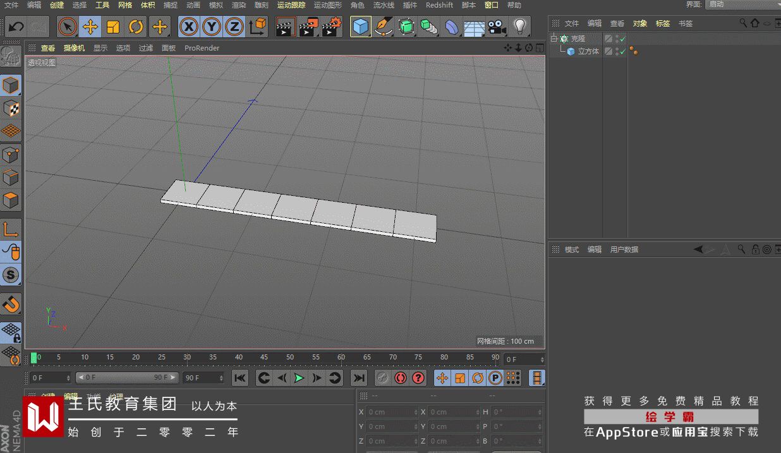This screenshot has width=781, height=453.
Task: Click the Camera object icon
Action: 497,27
